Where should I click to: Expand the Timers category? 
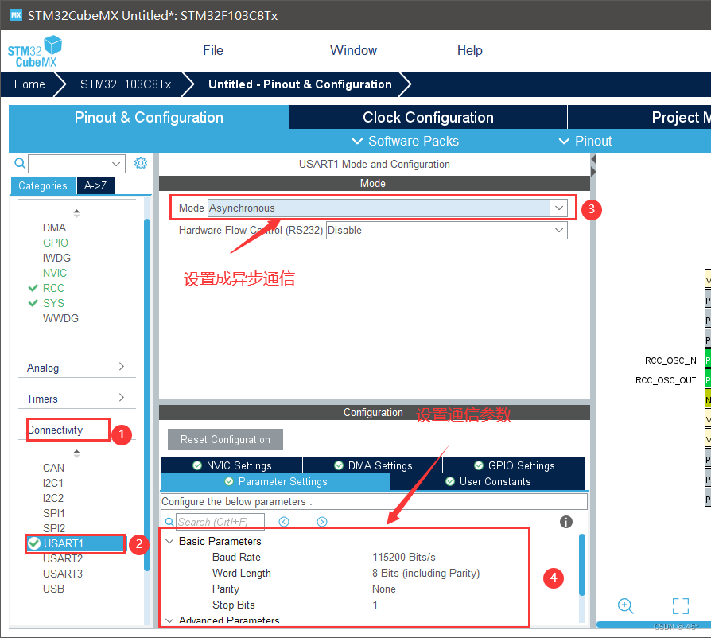[76, 399]
